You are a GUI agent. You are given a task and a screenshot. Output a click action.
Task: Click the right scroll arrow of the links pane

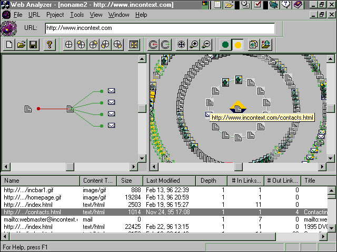click(x=134, y=167)
